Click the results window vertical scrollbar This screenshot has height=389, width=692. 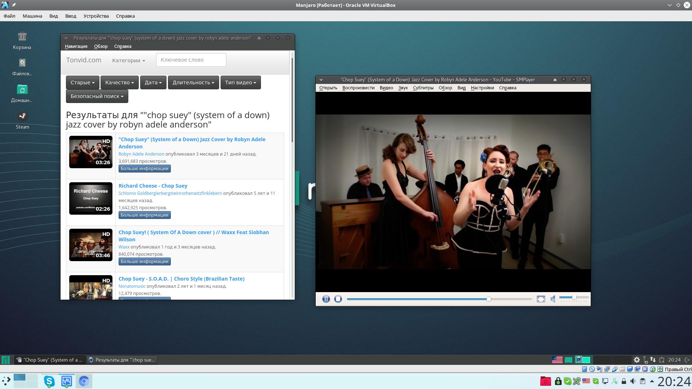tap(292, 100)
